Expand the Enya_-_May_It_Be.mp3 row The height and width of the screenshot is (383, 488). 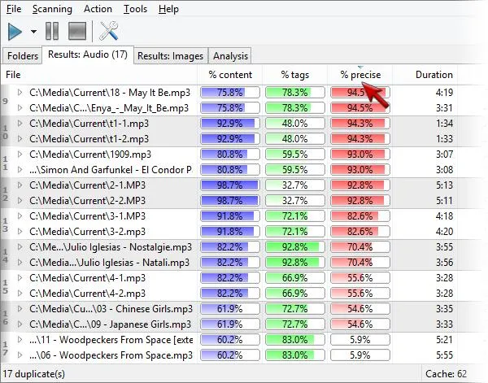pyautogui.click(x=20, y=108)
